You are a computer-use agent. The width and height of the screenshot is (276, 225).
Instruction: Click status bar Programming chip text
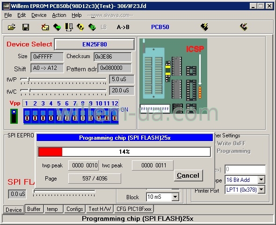(138, 218)
